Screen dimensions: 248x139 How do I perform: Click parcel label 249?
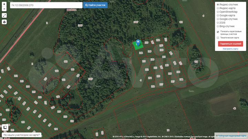point(149,51)
